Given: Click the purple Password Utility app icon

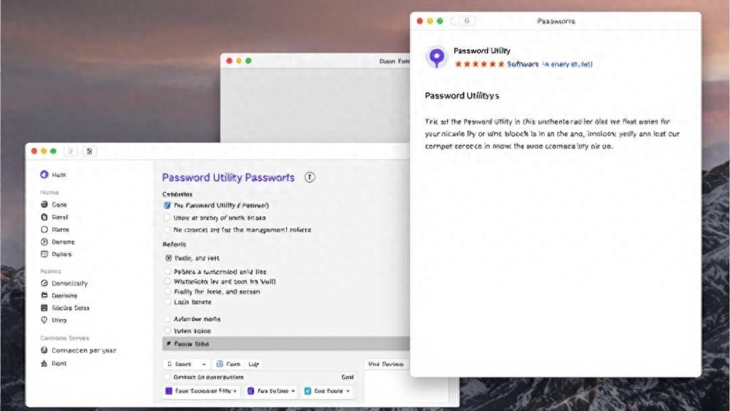Looking at the screenshot, I should click(437, 56).
